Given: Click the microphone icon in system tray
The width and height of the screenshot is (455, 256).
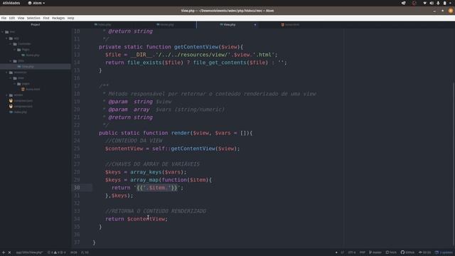Looking at the screenshot, I should (x=438, y=3).
